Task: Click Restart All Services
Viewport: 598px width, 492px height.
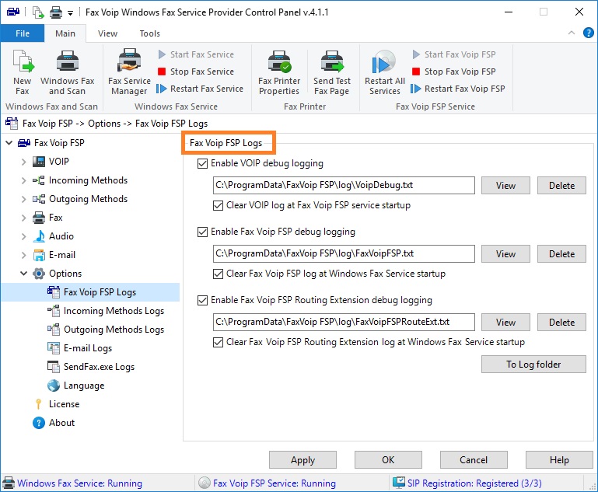Action: click(384, 72)
